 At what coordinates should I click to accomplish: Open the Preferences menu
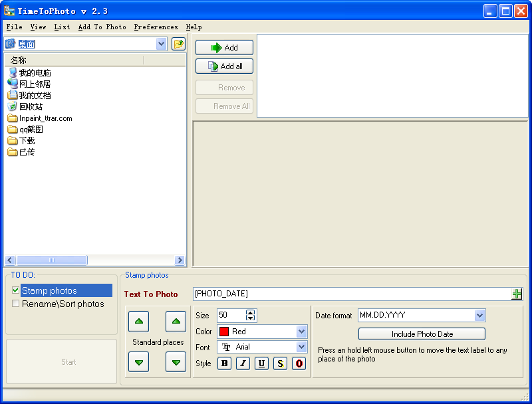click(156, 27)
